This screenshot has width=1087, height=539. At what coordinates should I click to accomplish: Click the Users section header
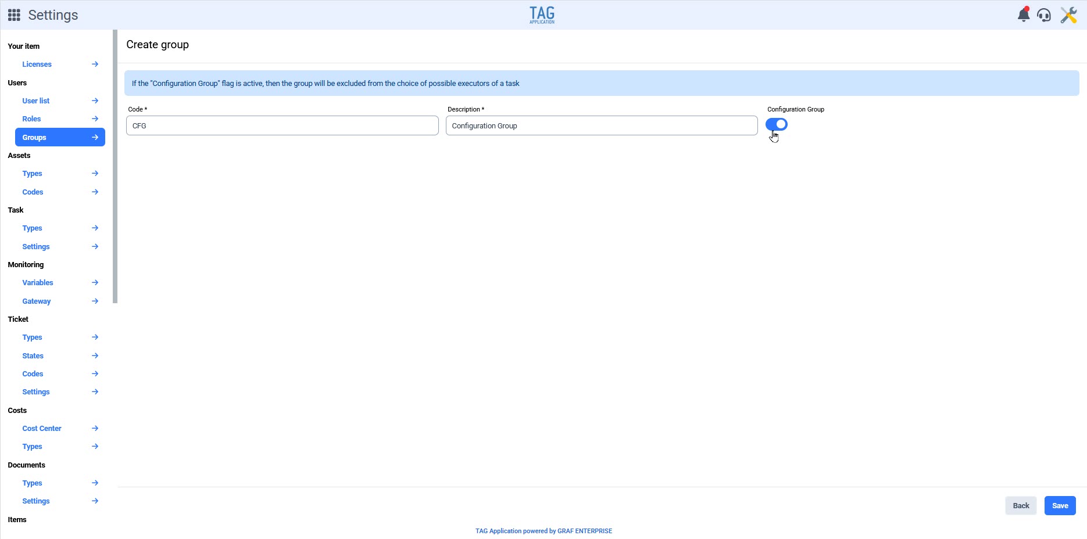(x=17, y=82)
